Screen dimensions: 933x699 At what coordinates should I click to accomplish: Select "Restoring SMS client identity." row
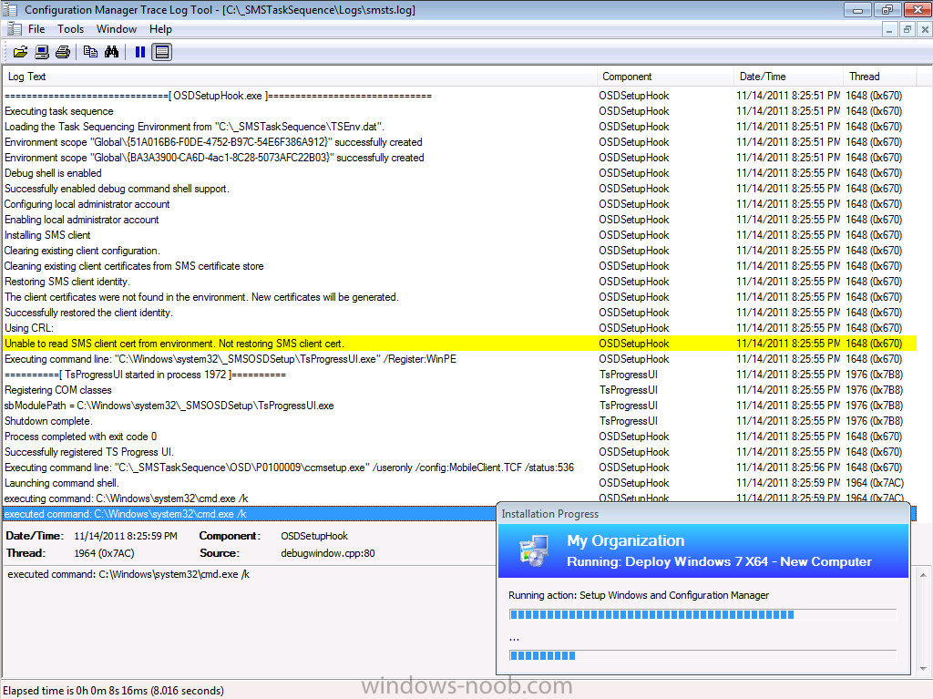460,282
